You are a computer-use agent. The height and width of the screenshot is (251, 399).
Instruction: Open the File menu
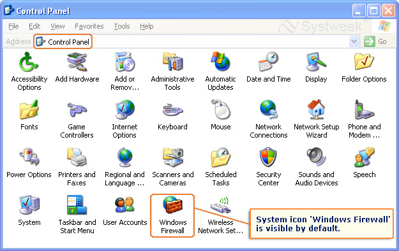[x=13, y=26]
